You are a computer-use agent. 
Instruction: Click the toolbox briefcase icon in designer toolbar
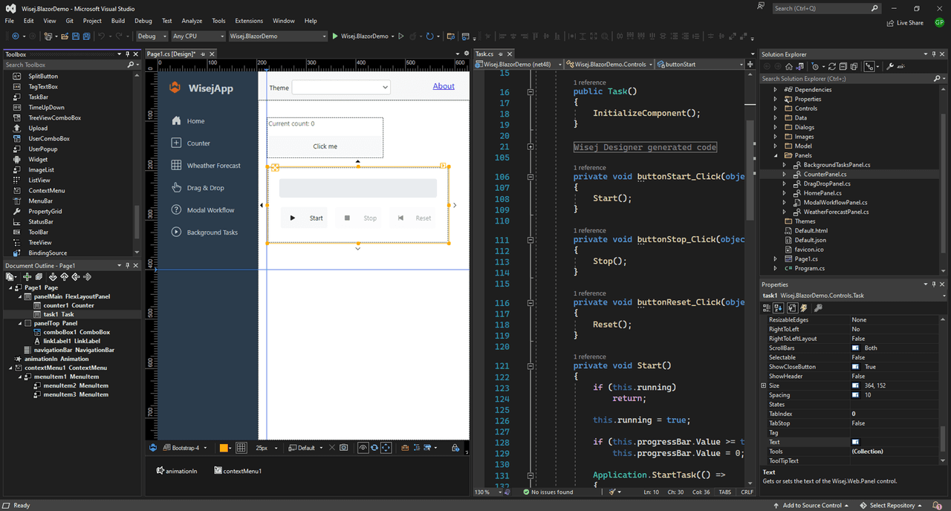pyautogui.click(x=405, y=448)
